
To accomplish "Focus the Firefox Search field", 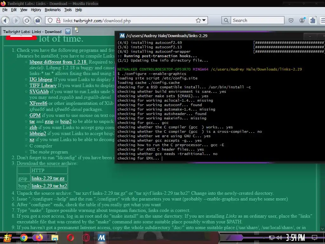I will pos(257,20).
